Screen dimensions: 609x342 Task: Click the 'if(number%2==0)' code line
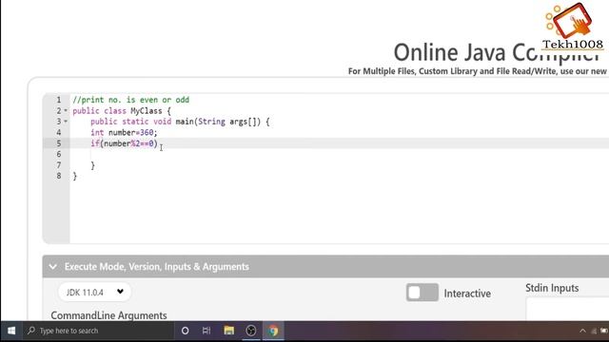[x=125, y=143]
